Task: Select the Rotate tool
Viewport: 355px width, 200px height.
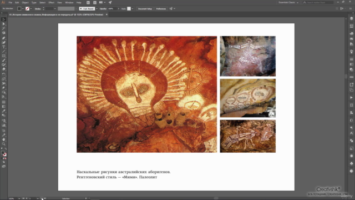Action: point(4,74)
